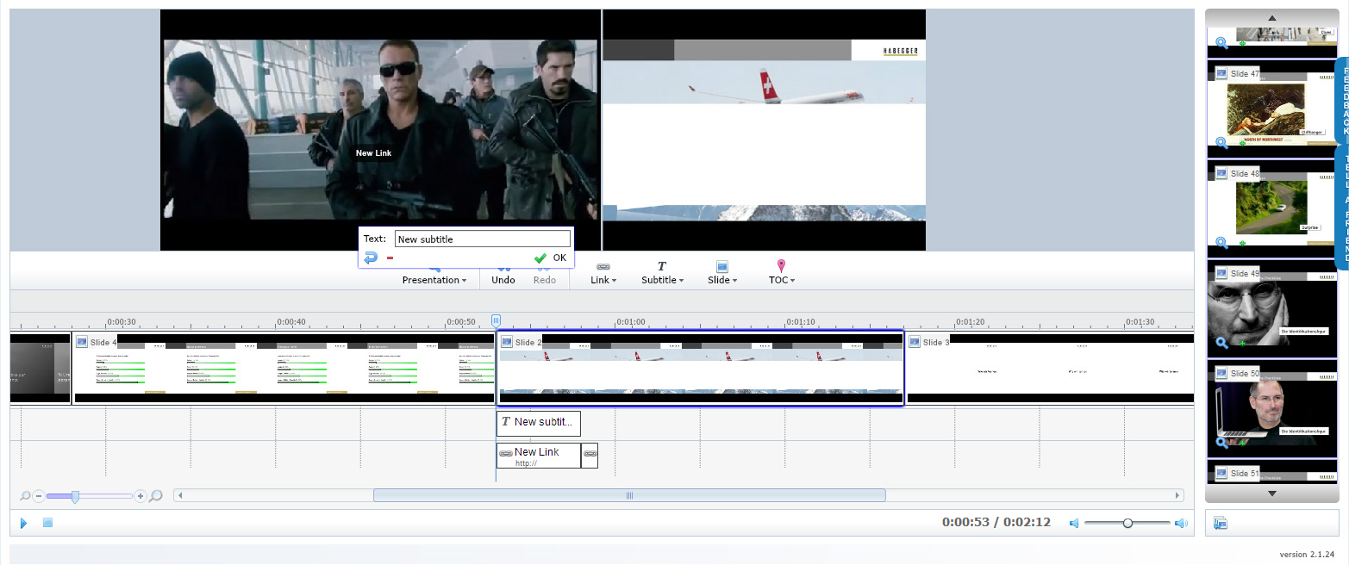
Task: Open the TOC dropdown menu
Action: pyautogui.click(x=781, y=280)
